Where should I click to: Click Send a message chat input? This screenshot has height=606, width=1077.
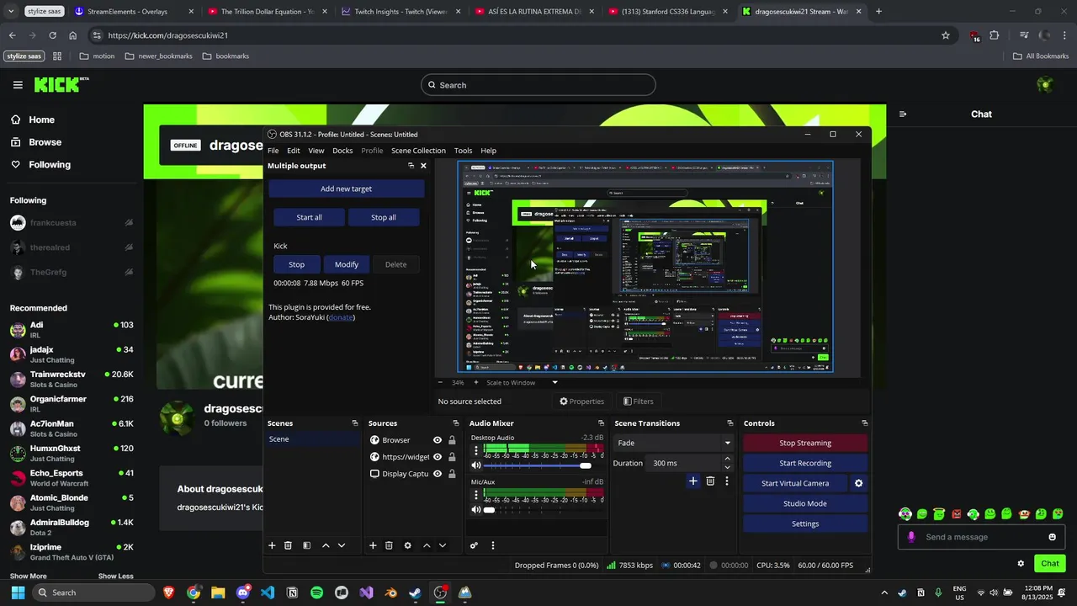(983, 537)
